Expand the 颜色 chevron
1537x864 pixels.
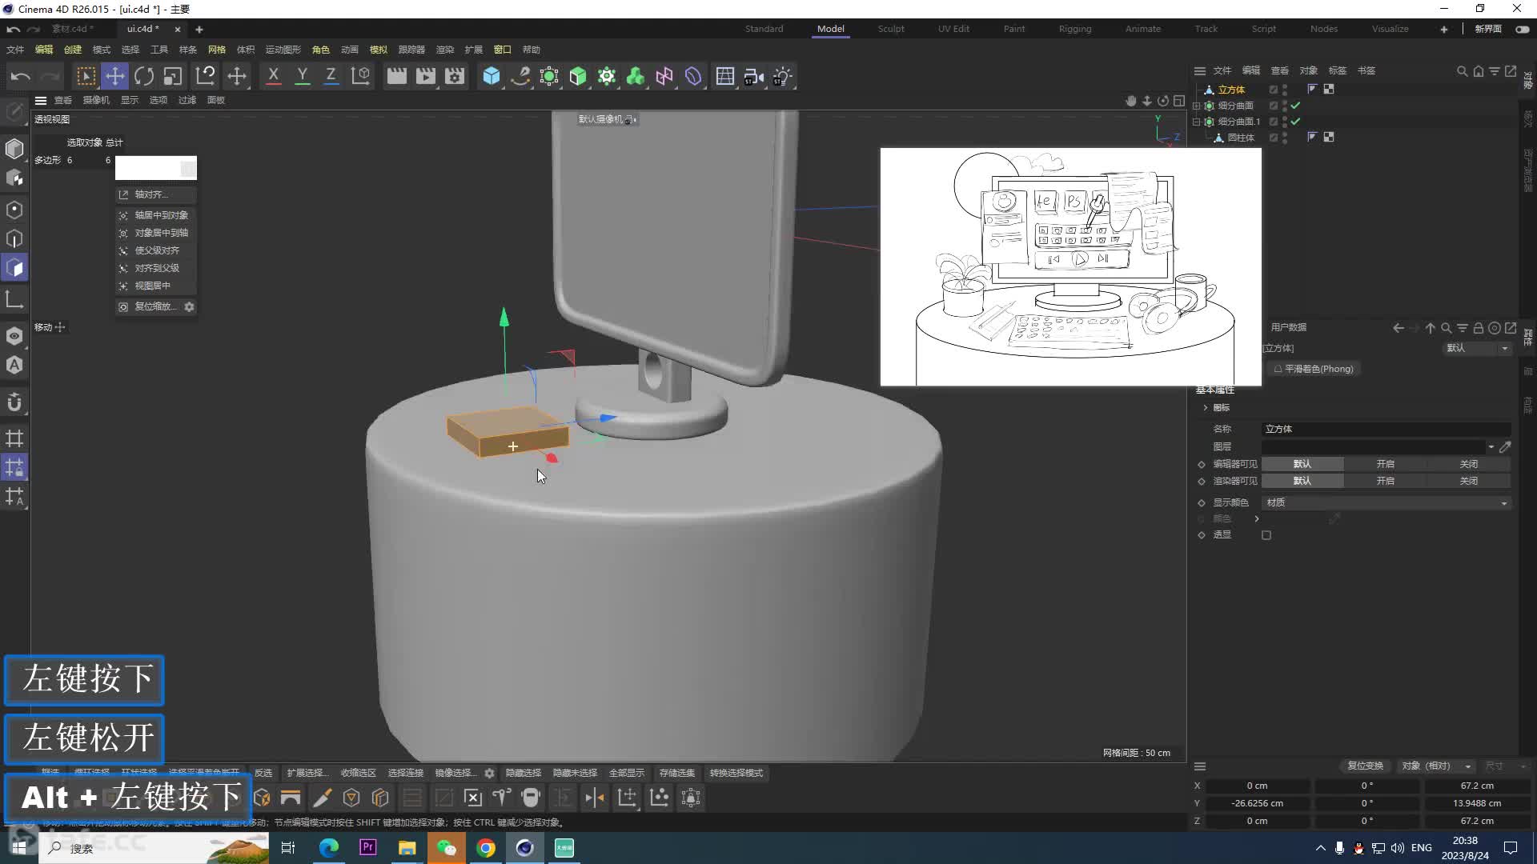click(x=1257, y=519)
